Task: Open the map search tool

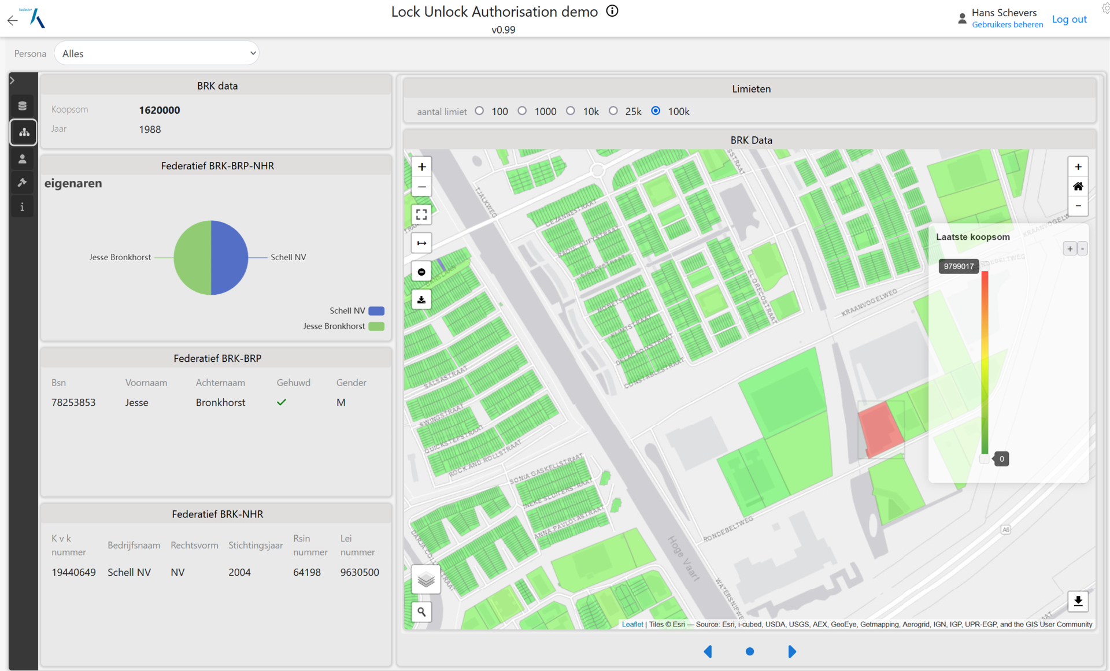Action: pyautogui.click(x=422, y=612)
